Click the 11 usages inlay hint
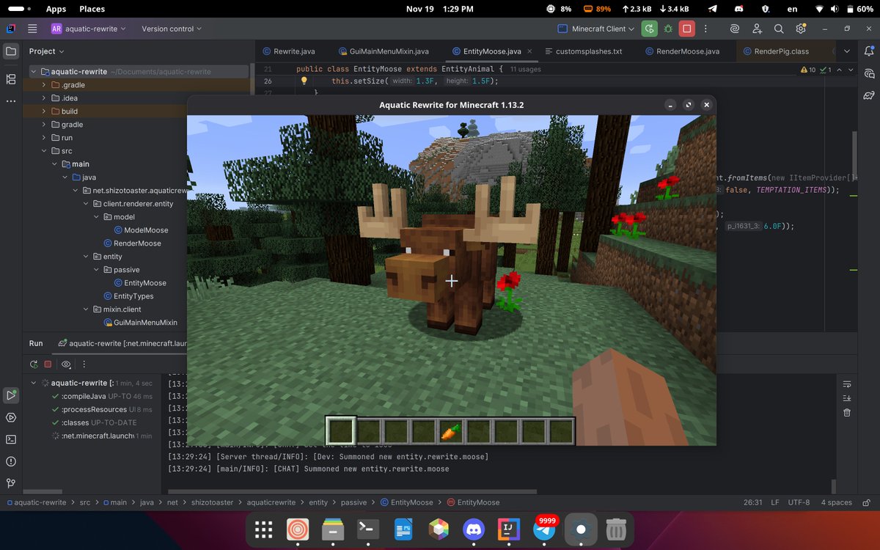The image size is (880, 550). [x=525, y=69]
